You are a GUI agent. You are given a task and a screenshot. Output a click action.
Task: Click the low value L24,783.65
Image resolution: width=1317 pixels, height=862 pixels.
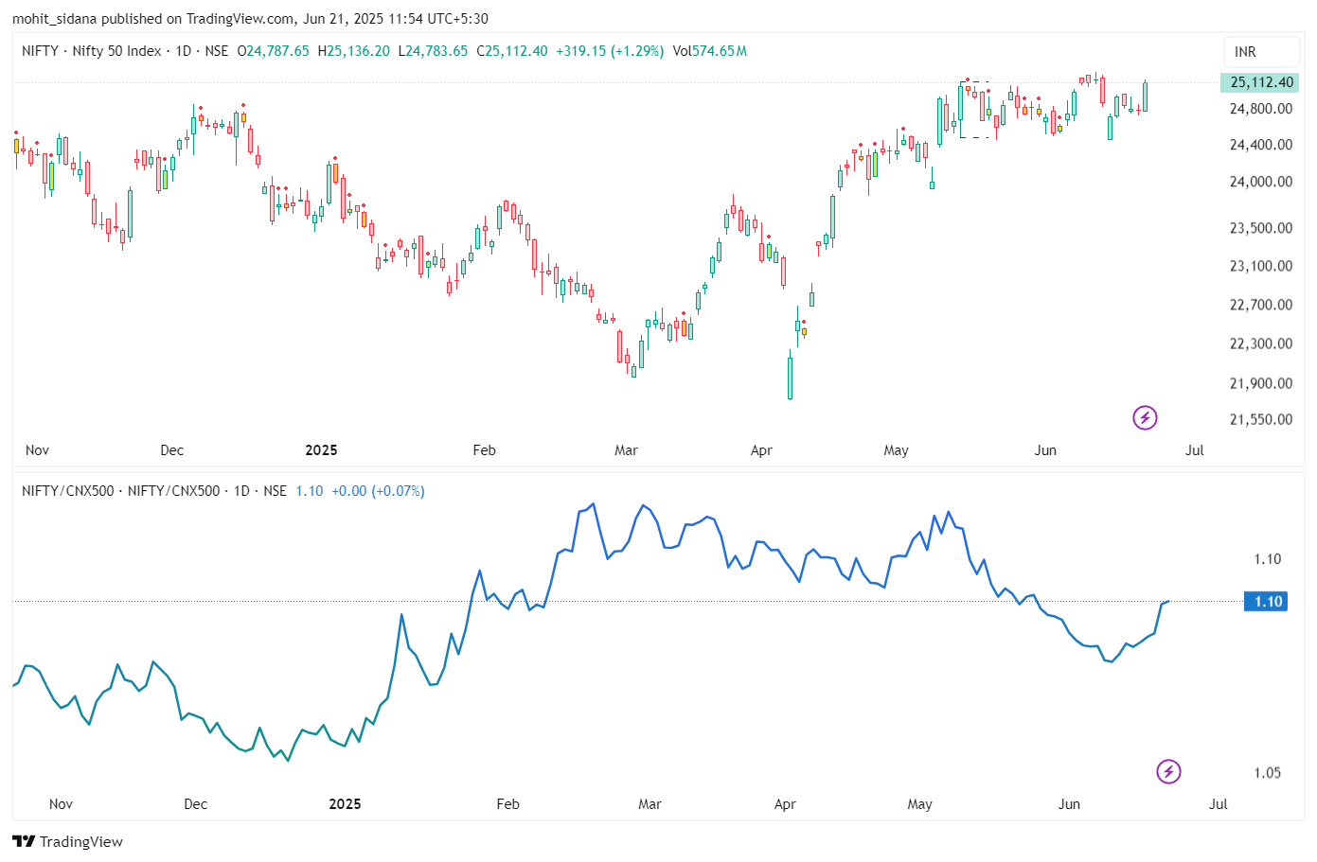[433, 51]
